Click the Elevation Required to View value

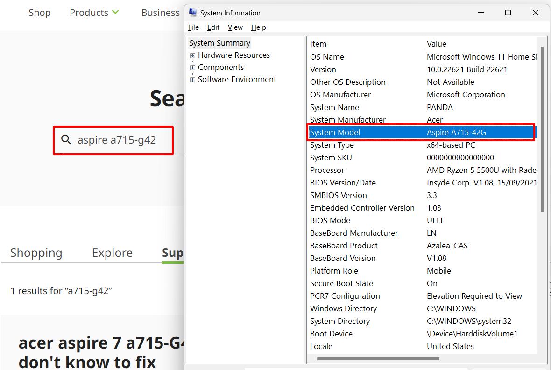point(474,296)
